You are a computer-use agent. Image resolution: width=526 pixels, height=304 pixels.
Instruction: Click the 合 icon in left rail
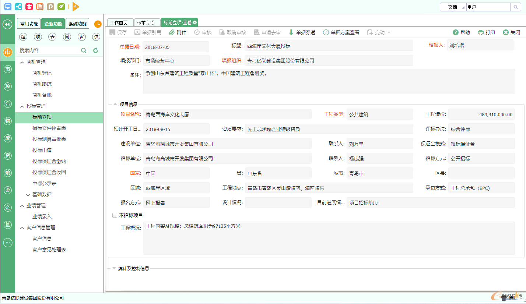point(7,103)
